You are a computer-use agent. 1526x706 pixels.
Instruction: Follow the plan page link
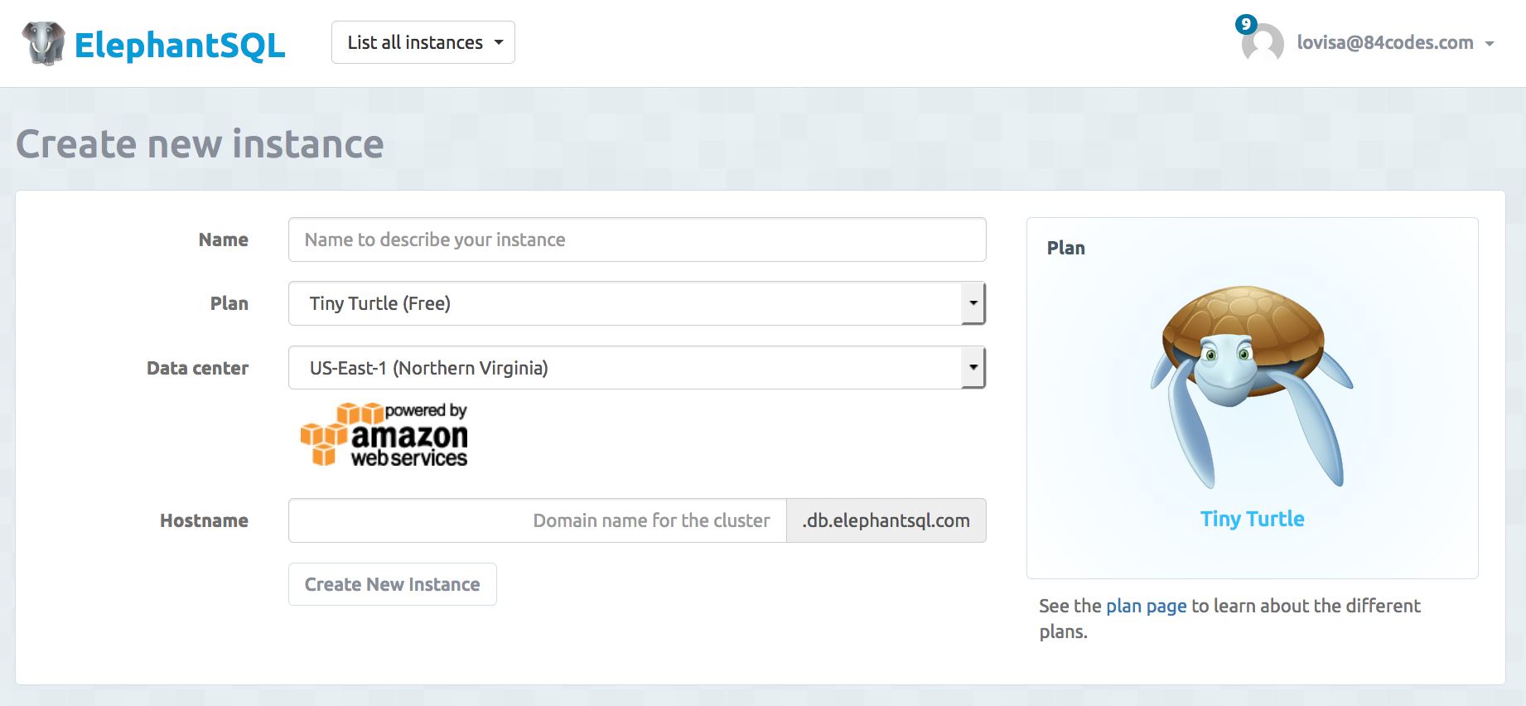(x=1146, y=606)
